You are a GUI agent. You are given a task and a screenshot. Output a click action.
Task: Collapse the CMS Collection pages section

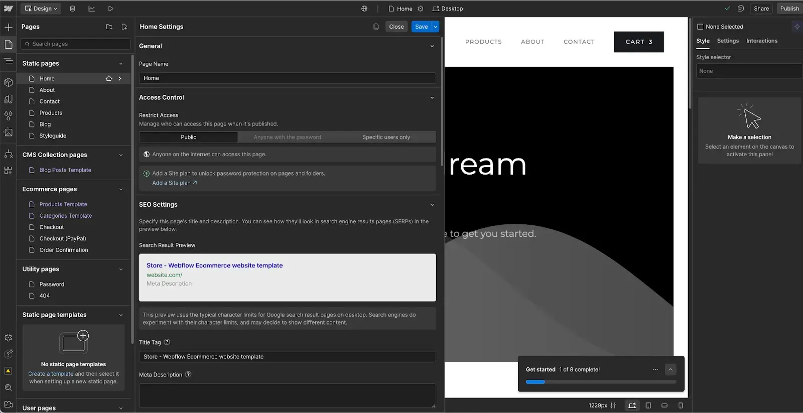click(x=121, y=155)
